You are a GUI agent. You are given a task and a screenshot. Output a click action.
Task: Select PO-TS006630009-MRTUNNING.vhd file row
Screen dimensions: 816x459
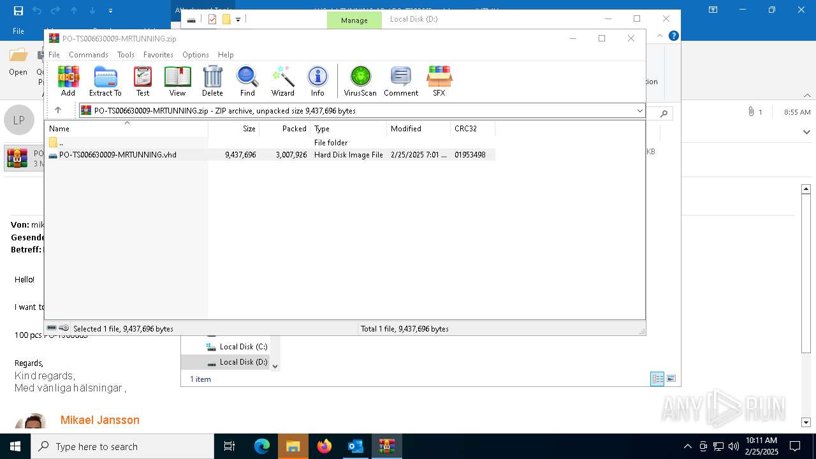tap(271, 155)
